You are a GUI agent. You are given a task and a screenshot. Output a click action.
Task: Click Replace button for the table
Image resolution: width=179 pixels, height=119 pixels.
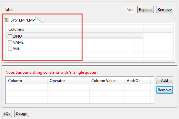145,10
